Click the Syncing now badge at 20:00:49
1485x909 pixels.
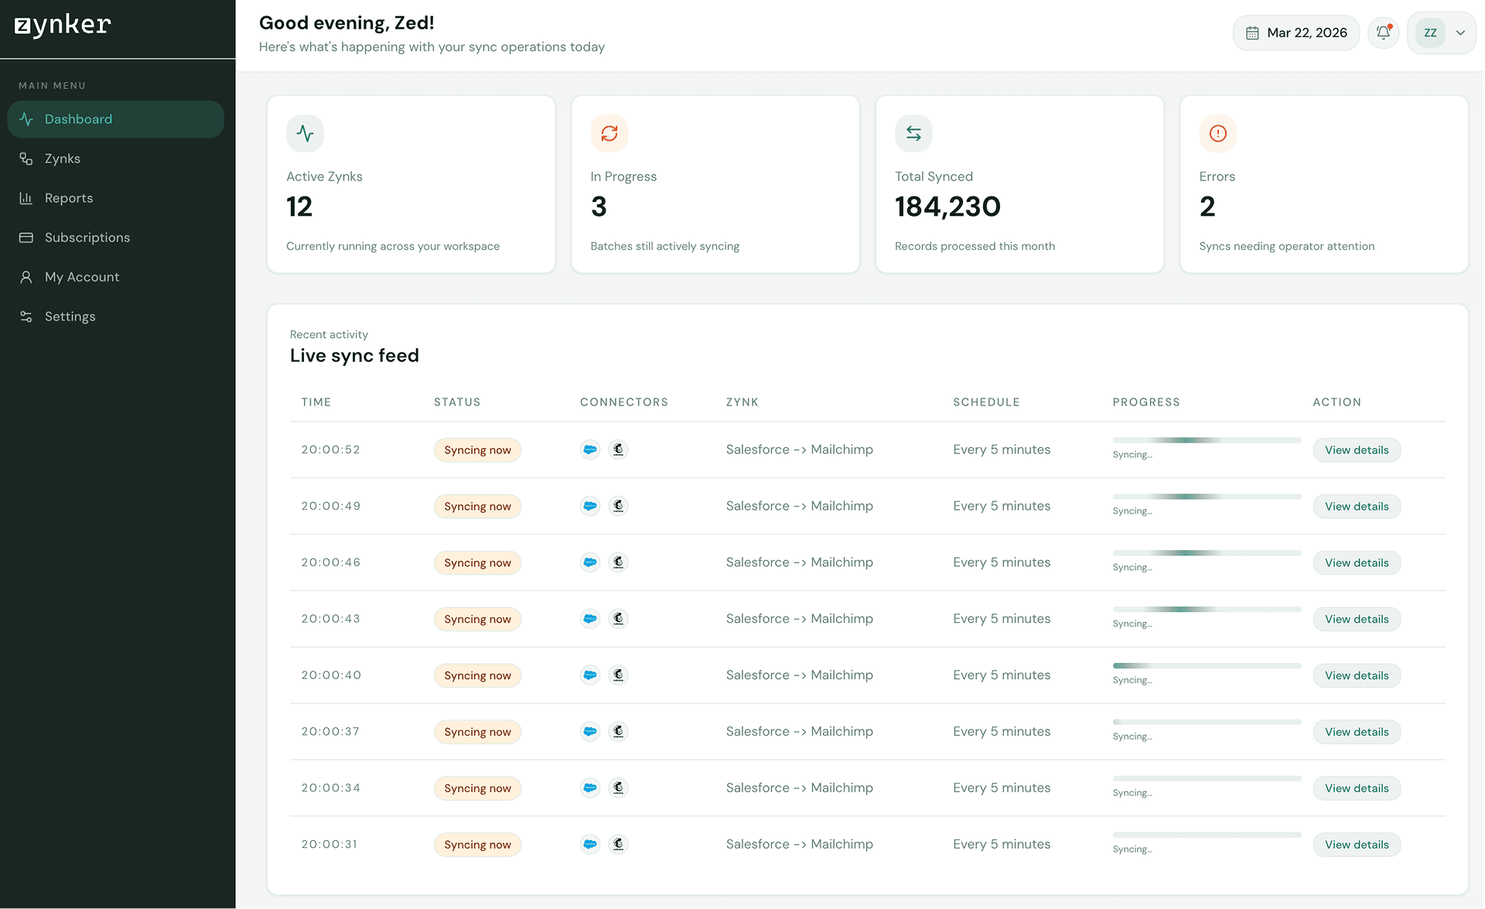(477, 506)
